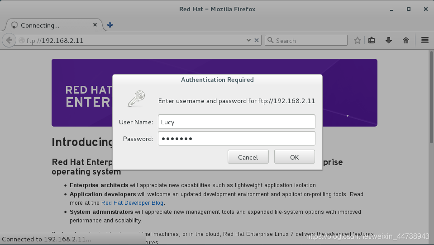
Task: Go to the Home page icon
Action: 406,41
